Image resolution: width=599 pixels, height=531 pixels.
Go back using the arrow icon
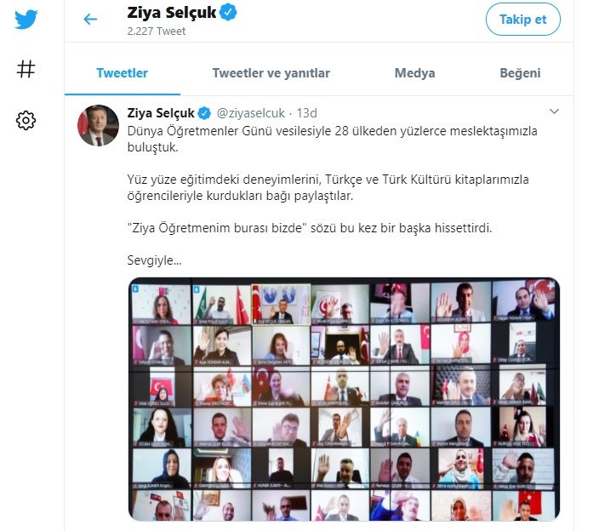90,19
